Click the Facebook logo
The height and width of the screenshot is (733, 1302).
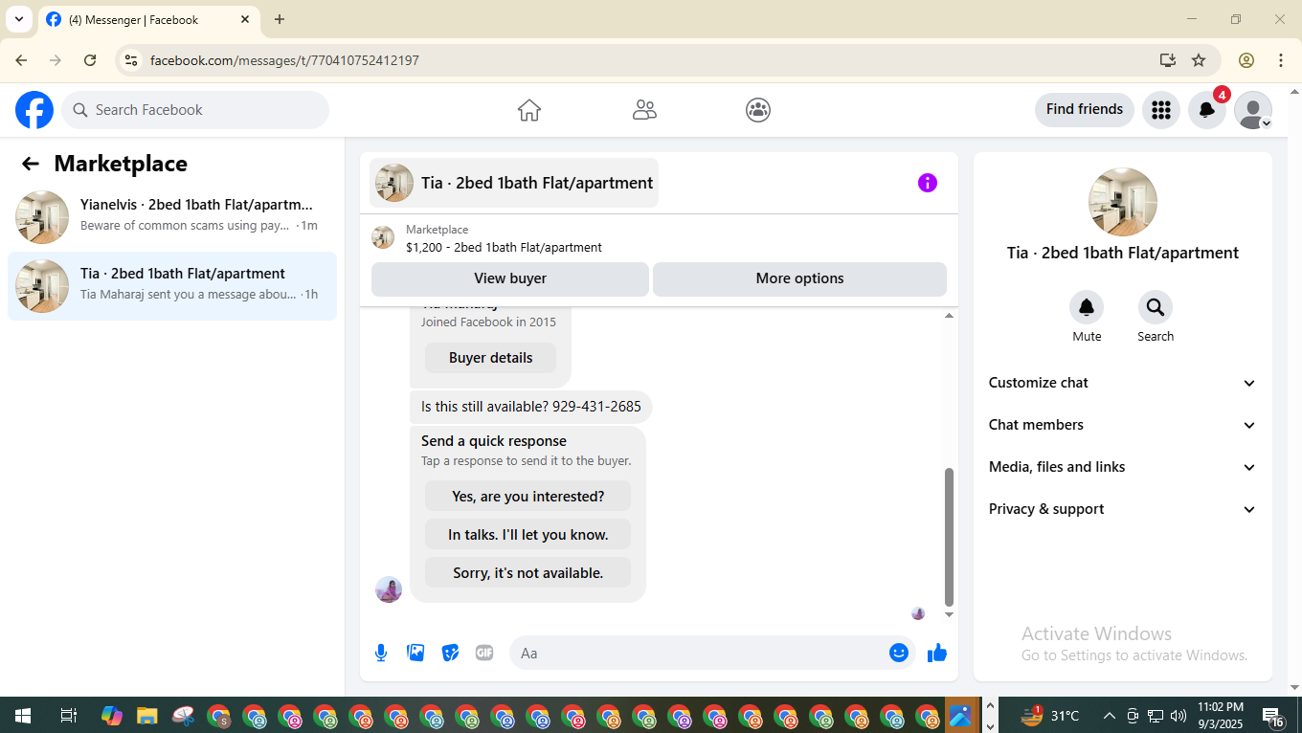click(34, 110)
